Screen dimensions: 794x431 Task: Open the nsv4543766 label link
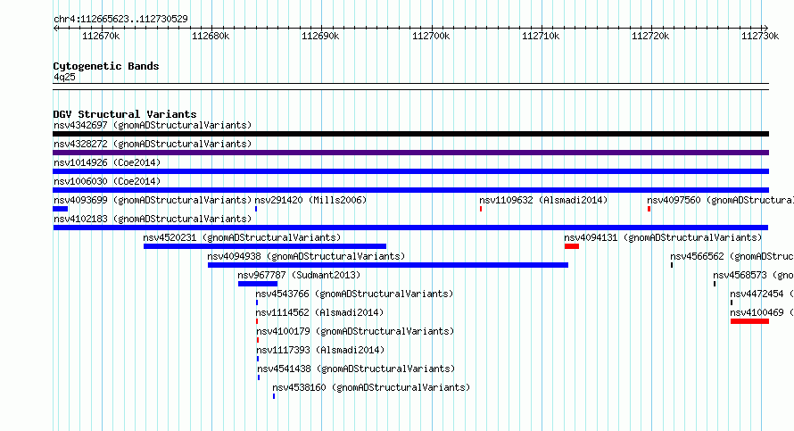coord(354,294)
